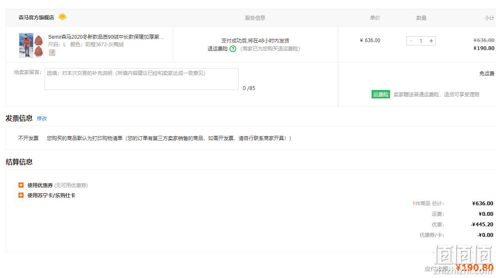Click the quantity field showing 1

point(421,41)
